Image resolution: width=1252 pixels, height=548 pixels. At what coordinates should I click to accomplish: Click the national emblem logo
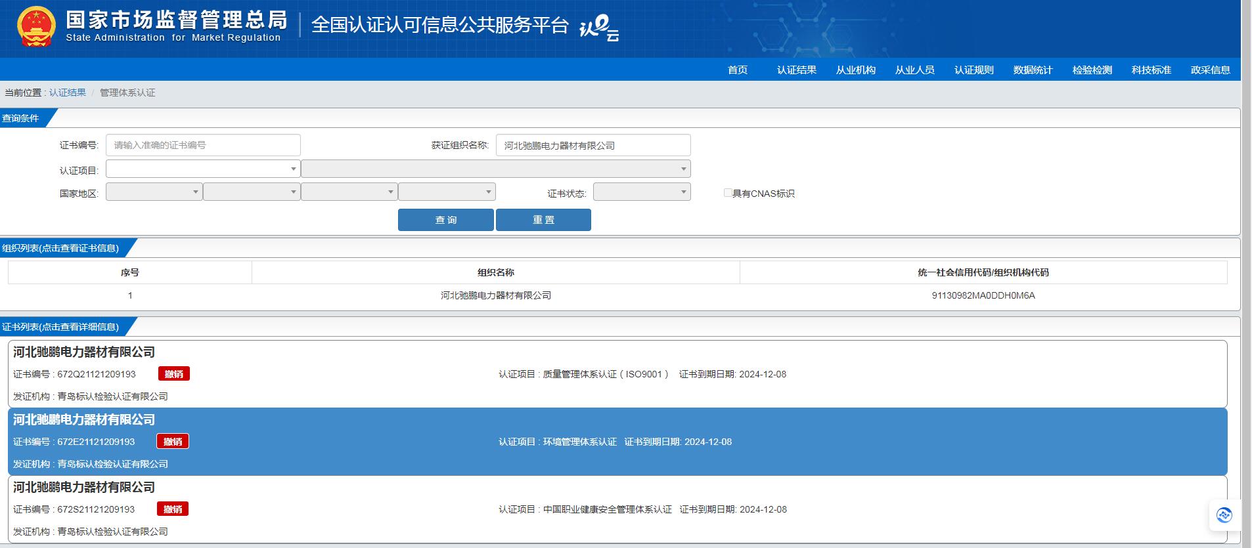(36, 26)
